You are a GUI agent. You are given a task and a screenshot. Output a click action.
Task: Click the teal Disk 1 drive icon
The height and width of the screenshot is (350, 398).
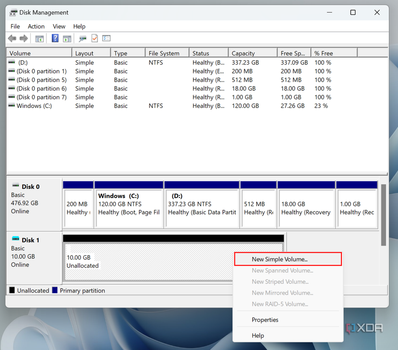(x=16, y=238)
